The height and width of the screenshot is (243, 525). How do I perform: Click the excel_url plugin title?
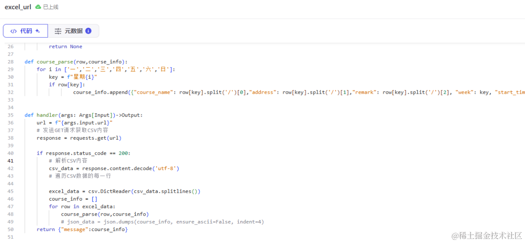tap(18, 7)
